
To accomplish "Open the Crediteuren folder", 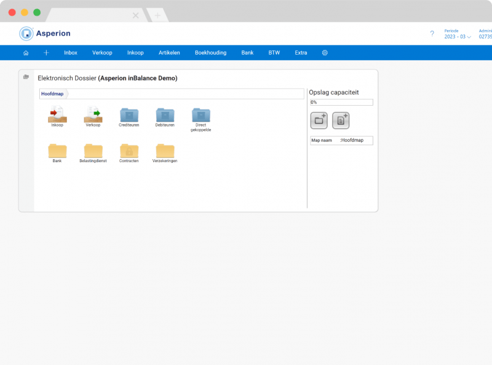I will pyautogui.click(x=129, y=114).
